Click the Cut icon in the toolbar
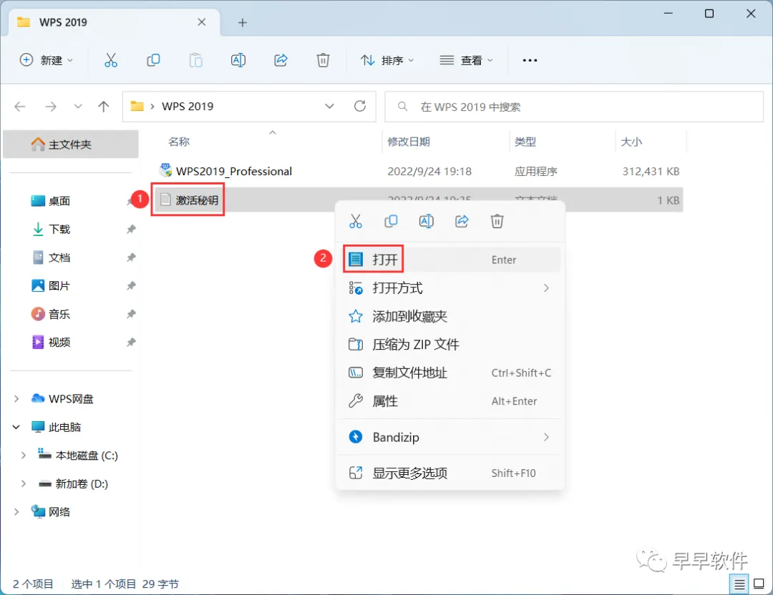 [x=111, y=60]
